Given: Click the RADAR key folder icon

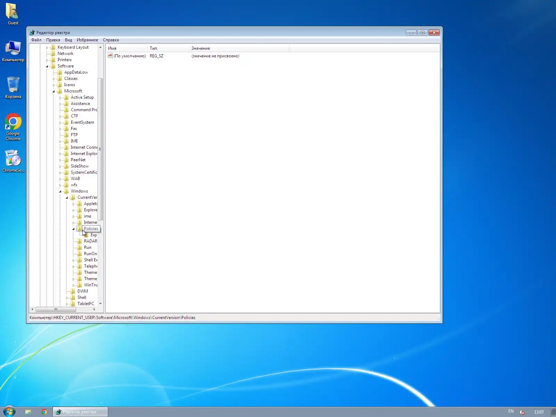Looking at the screenshot, I should 80,241.
